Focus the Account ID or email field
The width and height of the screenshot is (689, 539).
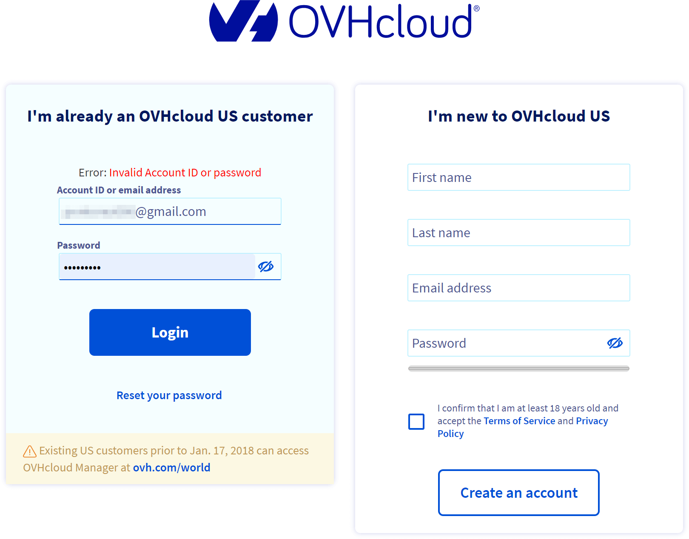170,211
